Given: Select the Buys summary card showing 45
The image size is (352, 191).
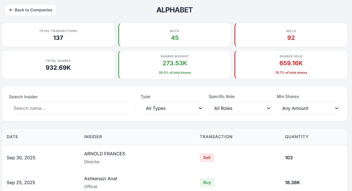Looking at the screenshot, I should point(174,35).
